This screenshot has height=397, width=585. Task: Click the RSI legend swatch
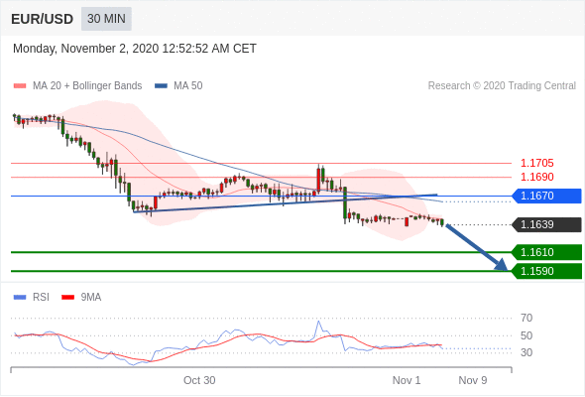click(20, 298)
